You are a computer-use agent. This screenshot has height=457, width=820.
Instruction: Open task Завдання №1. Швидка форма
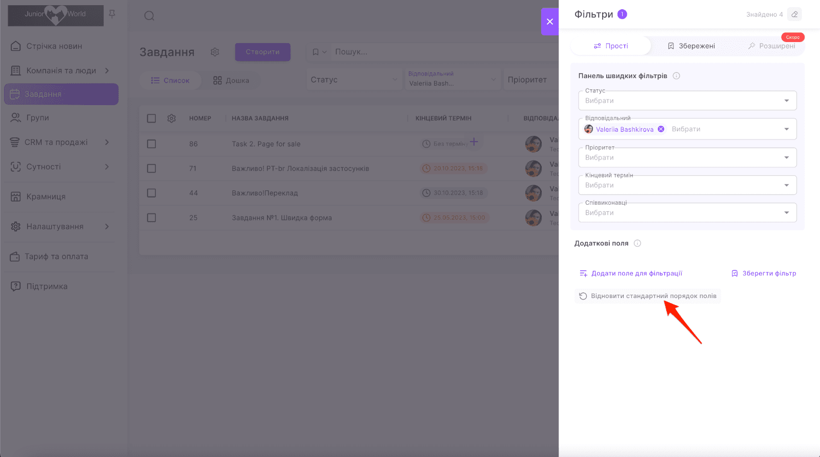[x=282, y=217]
